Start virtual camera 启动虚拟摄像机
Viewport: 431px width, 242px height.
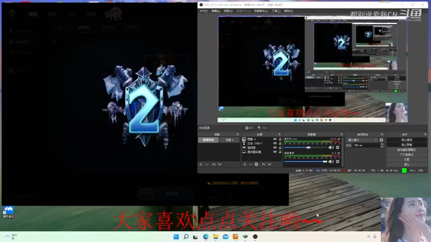pyautogui.click(x=407, y=150)
